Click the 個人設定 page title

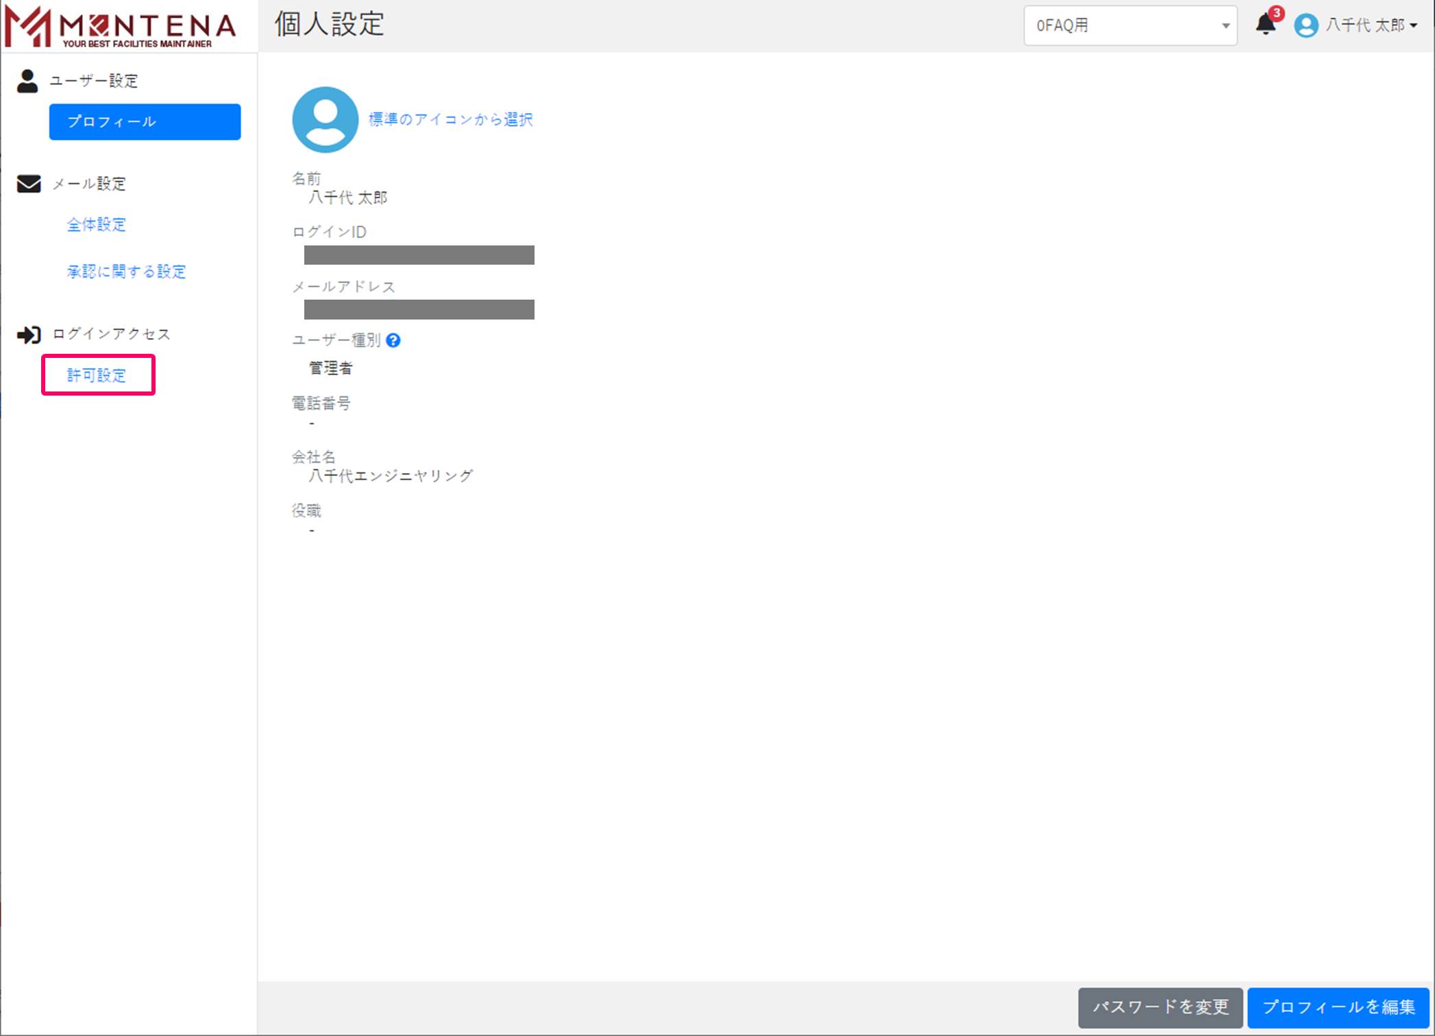coord(330,25)
